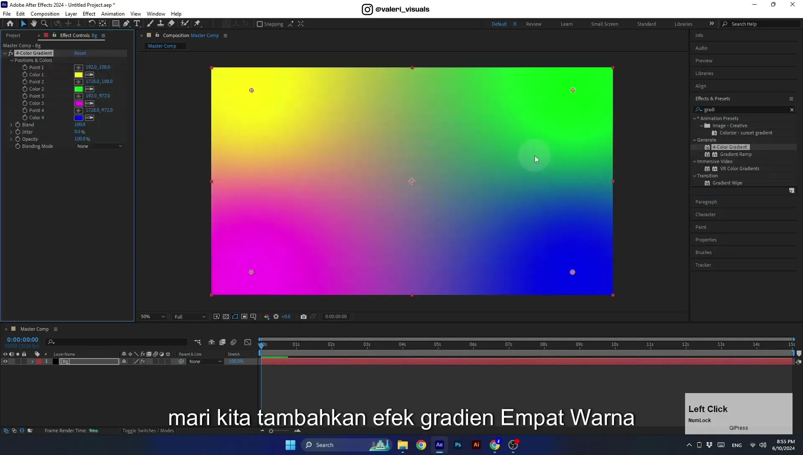Select the Zoom tool magnifier
803x455 pixels.
[44, 24]
